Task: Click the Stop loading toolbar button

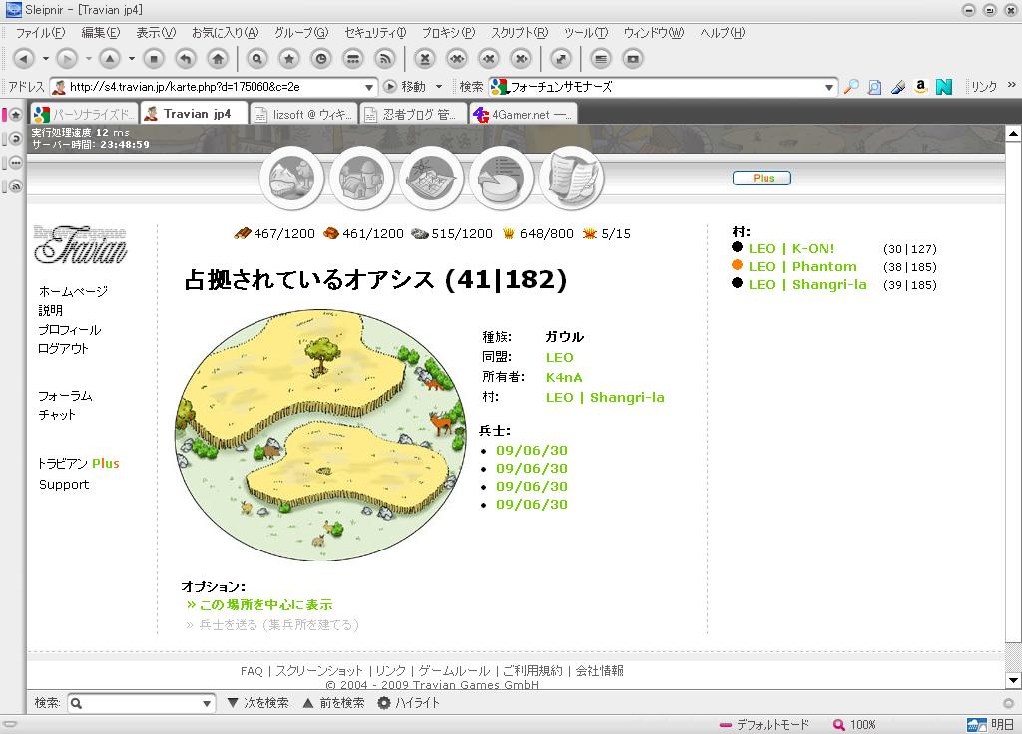Action: click(x=154, y=59)
